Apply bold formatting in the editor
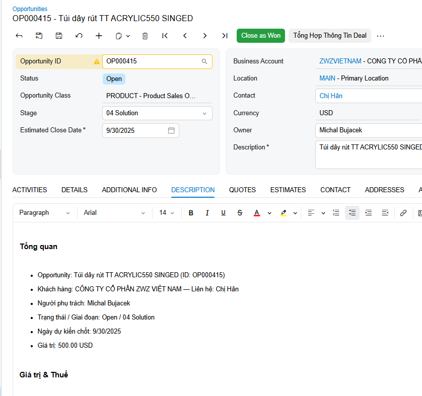The height and width of the screenshot is (396, 422). pyautogui.click(x=191, y=212)
